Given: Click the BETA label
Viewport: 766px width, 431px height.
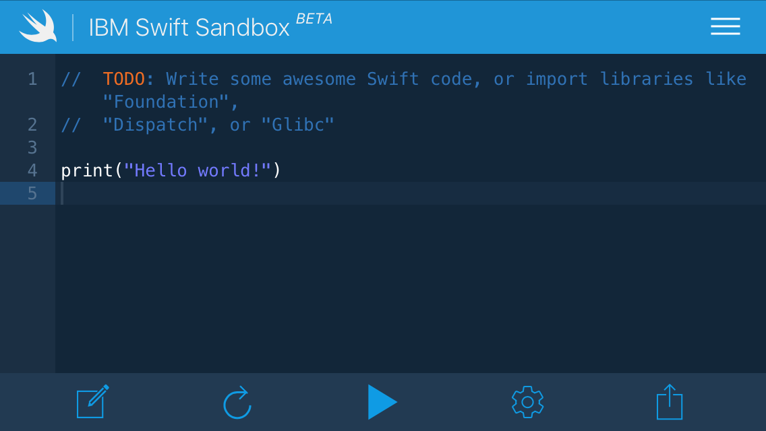Looking at the screenshot, I should [x=314, y=19].
